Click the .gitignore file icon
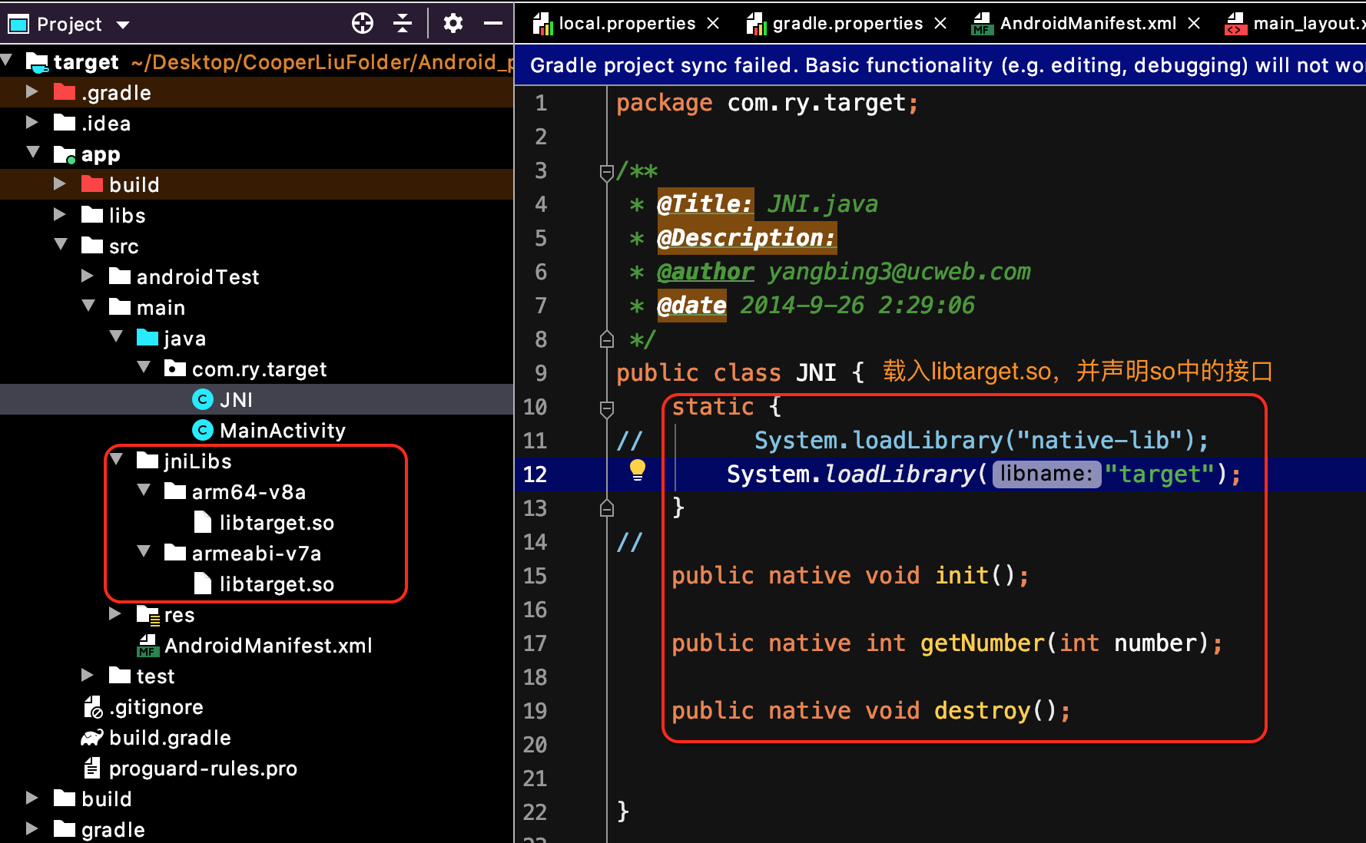 [92, 706]
